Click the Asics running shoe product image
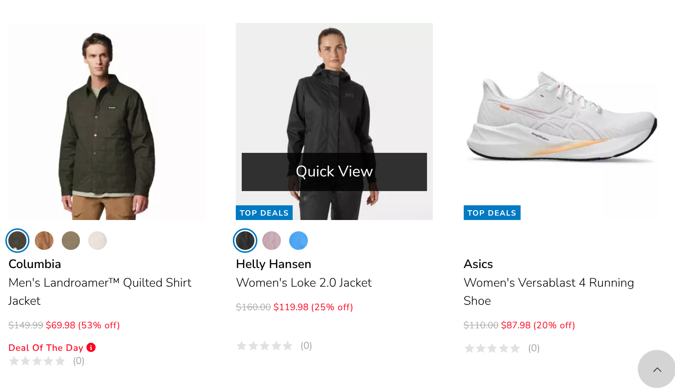This screenshot has width=675, height=392. click(x=562, y=121)
